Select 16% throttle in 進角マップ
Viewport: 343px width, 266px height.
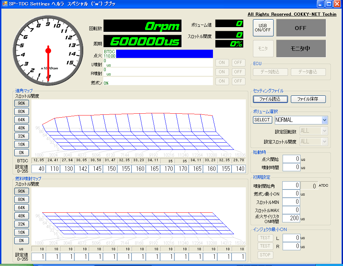[21, 144]
